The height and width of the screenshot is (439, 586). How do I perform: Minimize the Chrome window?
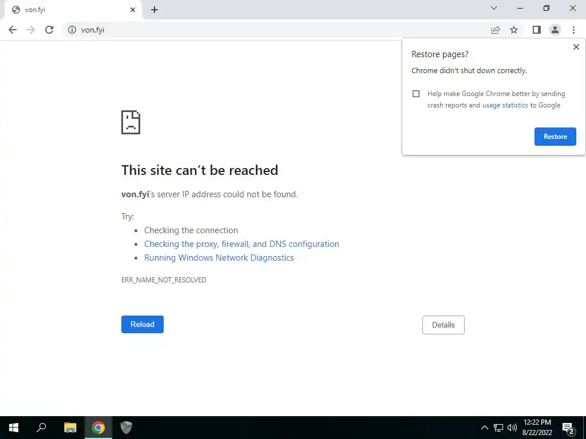tap(520, 8)
